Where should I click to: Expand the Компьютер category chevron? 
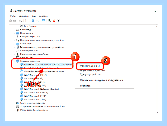[x=14, y=33]
